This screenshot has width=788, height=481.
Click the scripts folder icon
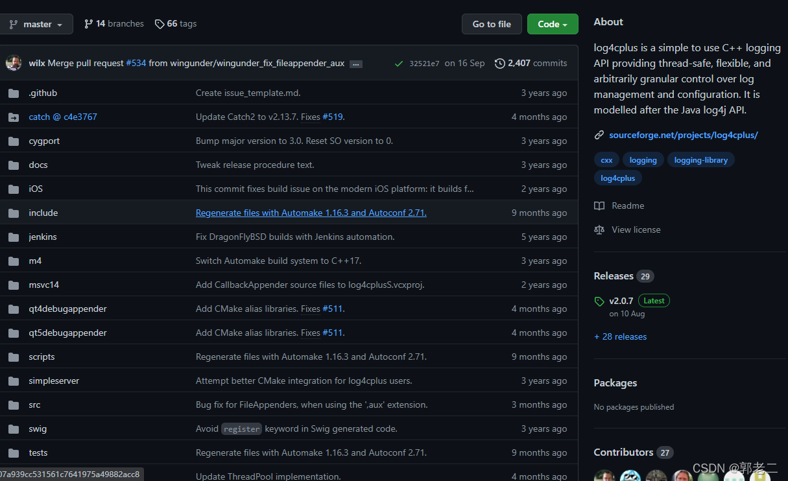click(x=14, y=357)
